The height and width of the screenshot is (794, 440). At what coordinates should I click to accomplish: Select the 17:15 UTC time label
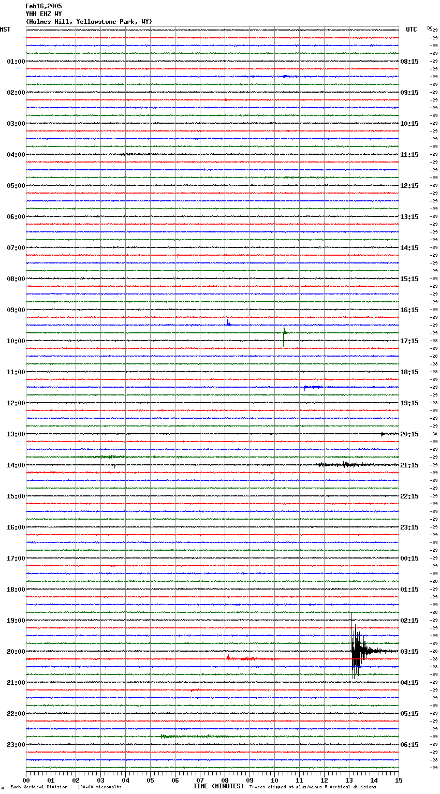click(409, 341)
